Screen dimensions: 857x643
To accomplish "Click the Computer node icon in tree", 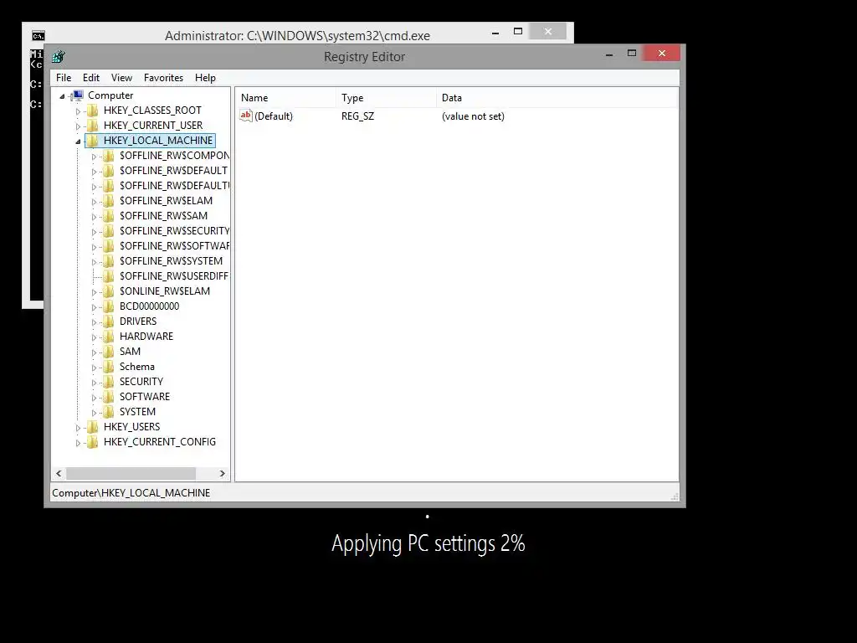I will [x=78, y=95].
